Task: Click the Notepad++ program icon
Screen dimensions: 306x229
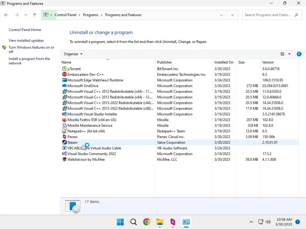Action: [x=65, y=131]
